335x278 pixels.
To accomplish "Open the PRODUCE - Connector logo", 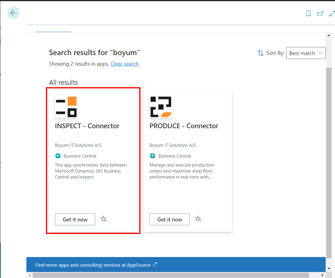I will coord(161,107).
